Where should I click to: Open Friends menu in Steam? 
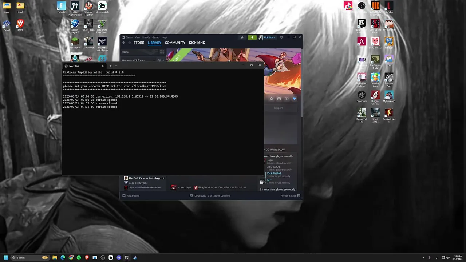click(146, 37)
